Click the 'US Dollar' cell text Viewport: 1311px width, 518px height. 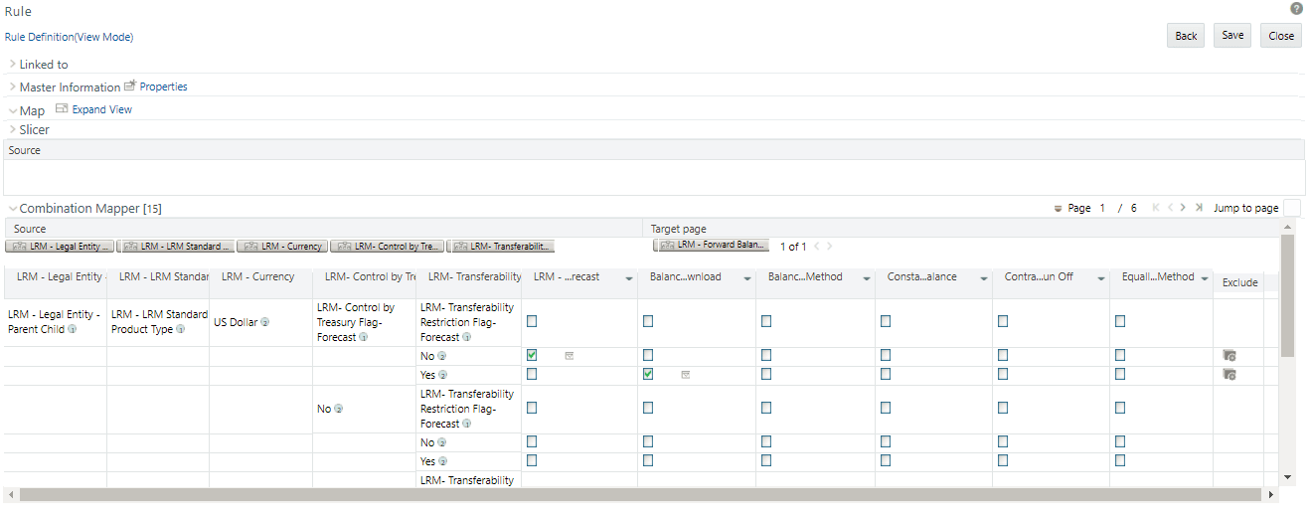click(x=237, y=322)
